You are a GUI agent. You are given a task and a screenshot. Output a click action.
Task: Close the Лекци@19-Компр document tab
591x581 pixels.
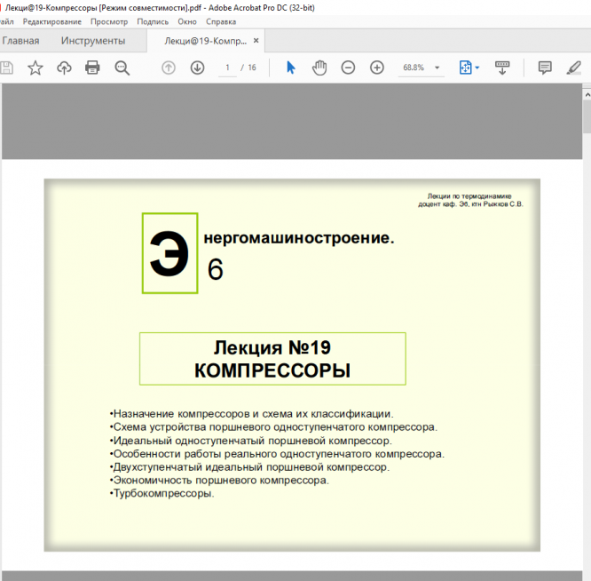(256, 41)
